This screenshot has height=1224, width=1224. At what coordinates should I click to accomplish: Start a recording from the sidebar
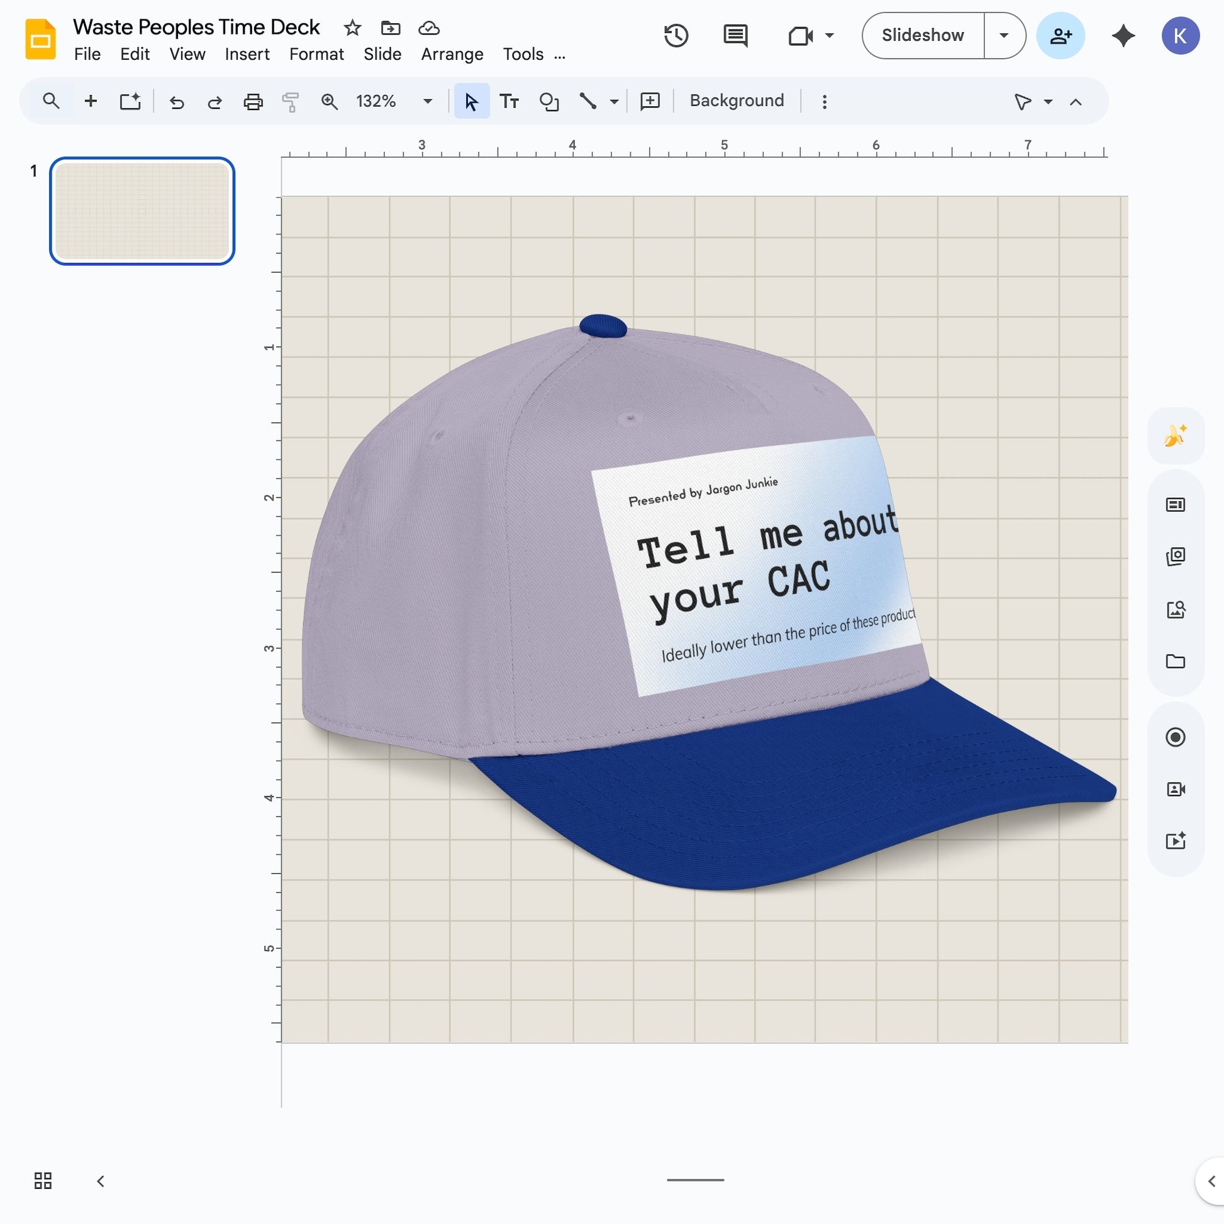click(x=1176, y=737)
